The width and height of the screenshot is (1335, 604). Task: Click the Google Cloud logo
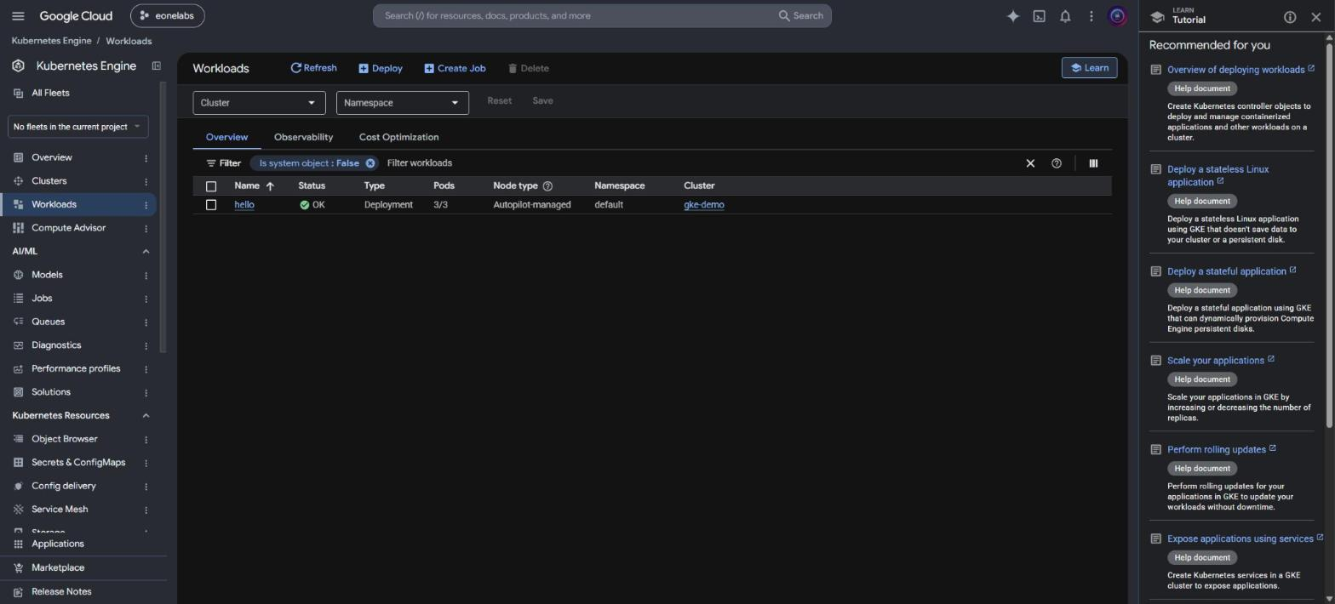tap(76, 16)
